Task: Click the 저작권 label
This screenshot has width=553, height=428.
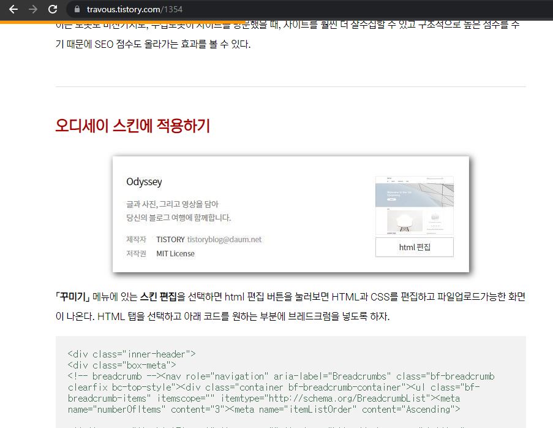Action: click(x=136, y=254)
